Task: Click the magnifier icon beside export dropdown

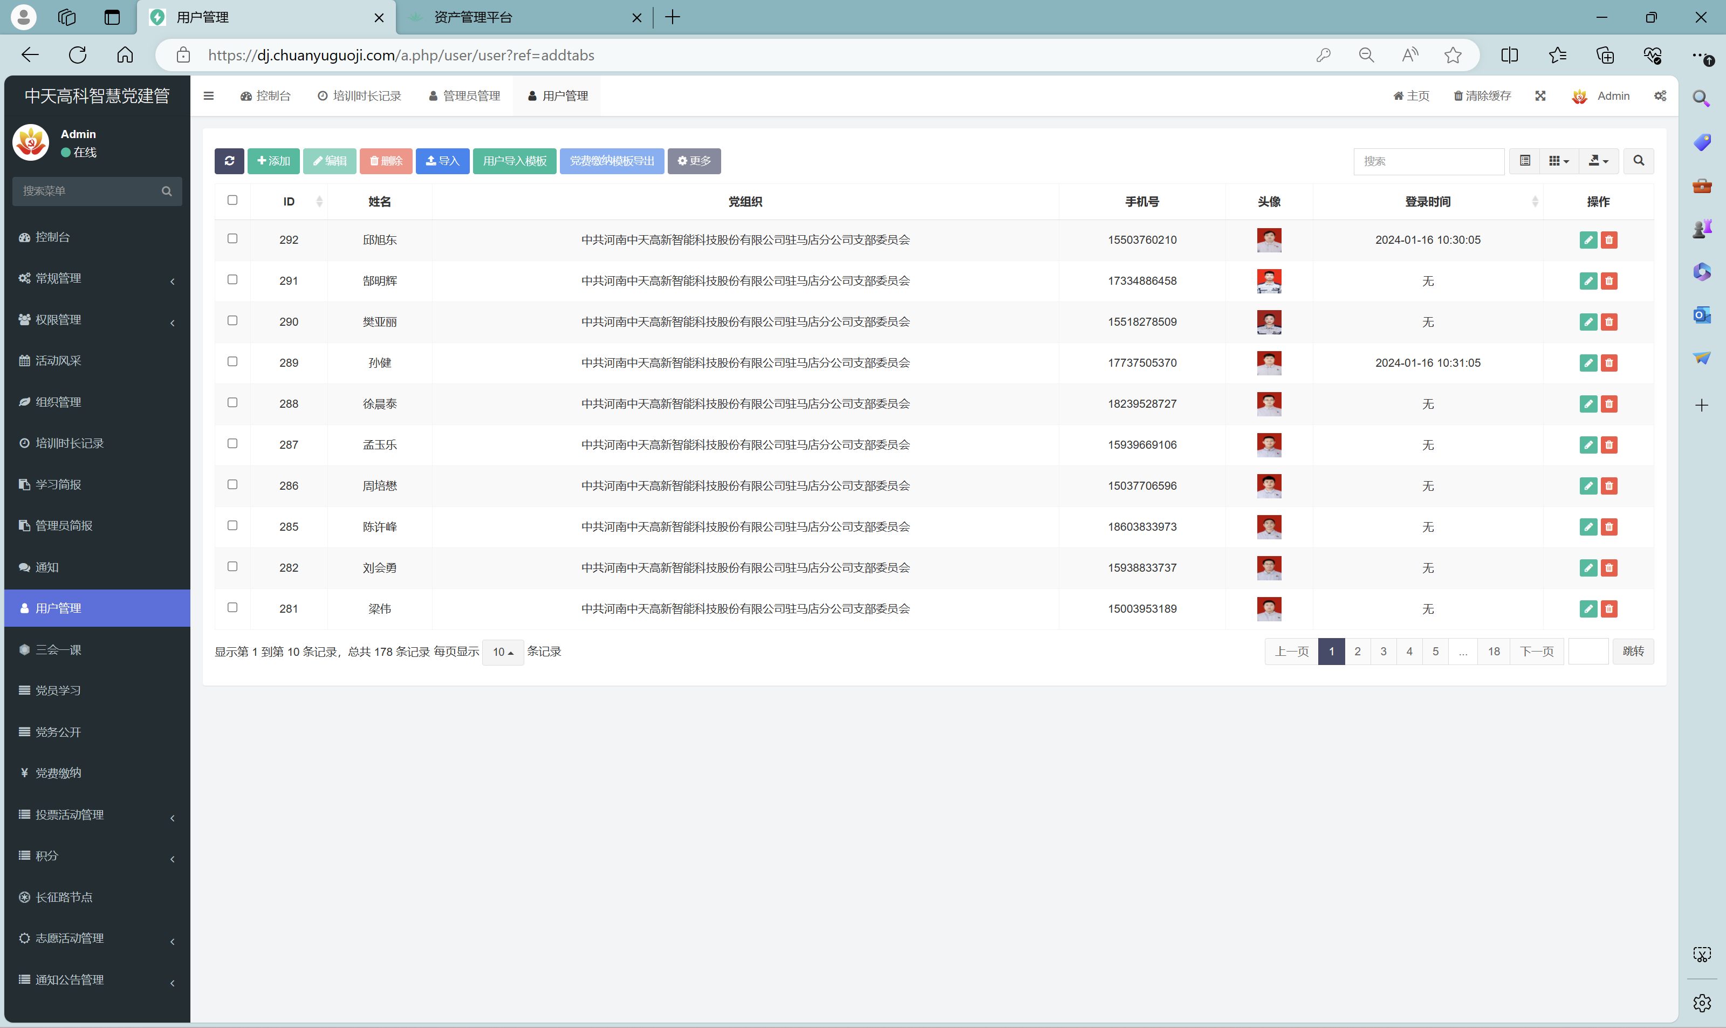Action: click(1638, 161)
